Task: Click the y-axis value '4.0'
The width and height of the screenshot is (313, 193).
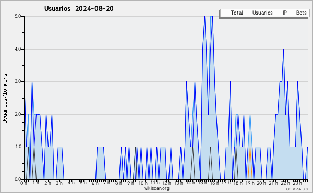Action: 18,49
